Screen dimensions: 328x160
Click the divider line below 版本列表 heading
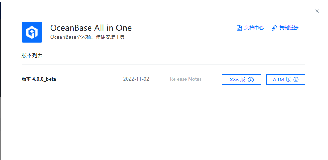click(163, 65)
